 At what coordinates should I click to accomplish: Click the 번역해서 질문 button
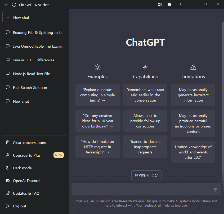146,175
